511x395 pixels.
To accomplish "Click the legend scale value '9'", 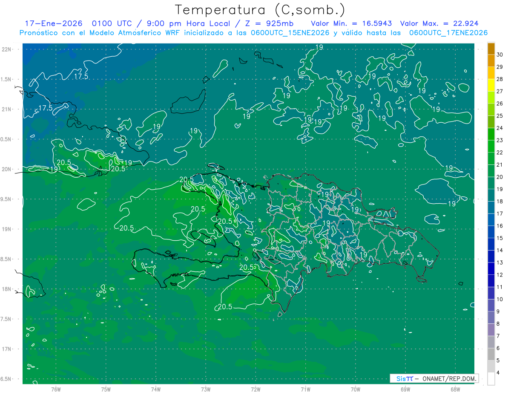I will tap(499, 312).
